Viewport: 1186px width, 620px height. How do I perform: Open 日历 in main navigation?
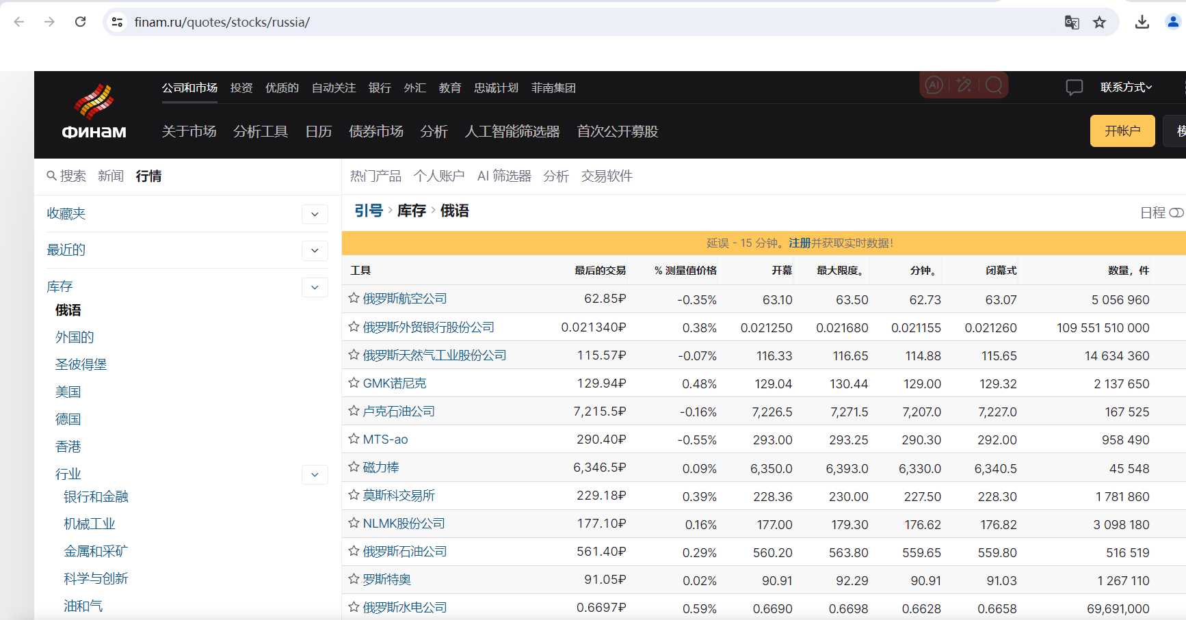coord(319,131)
